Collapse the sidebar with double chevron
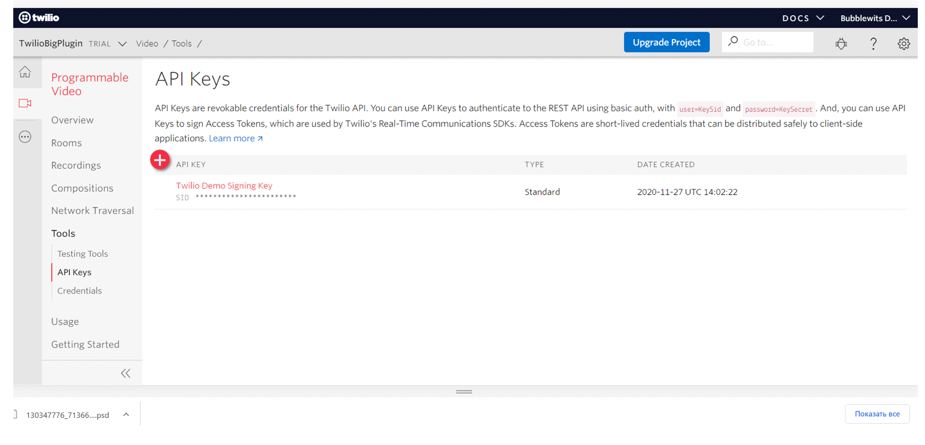The image size is (925, 445). 125,373
